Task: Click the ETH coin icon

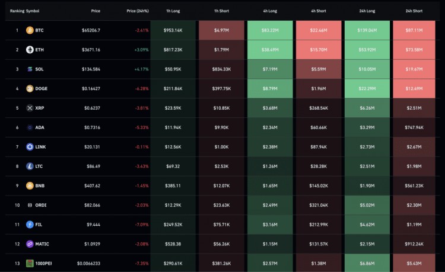Action: click(x=30, y=50)
